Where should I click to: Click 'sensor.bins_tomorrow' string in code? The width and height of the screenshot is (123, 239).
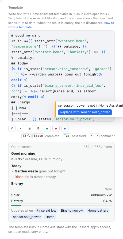[x=66, y=69]
